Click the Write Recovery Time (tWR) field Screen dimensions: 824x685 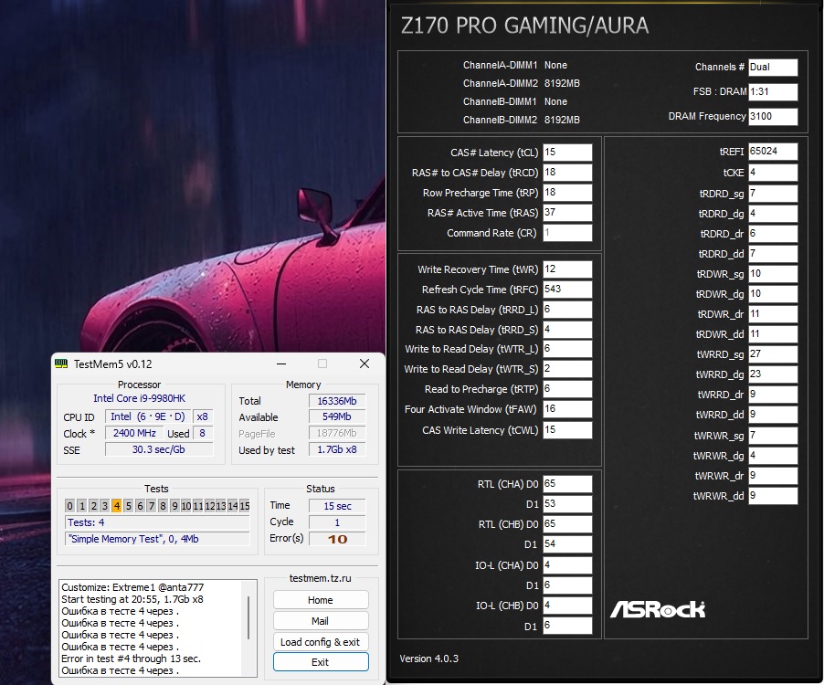(567, 269)
